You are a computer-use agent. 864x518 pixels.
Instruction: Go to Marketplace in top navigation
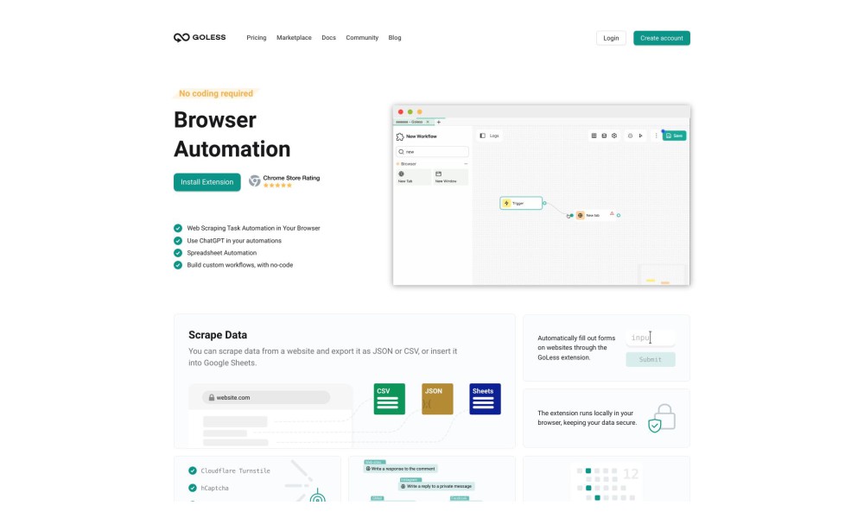294,38
